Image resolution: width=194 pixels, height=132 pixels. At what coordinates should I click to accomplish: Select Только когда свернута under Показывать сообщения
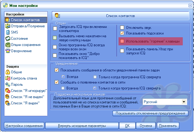95,77
